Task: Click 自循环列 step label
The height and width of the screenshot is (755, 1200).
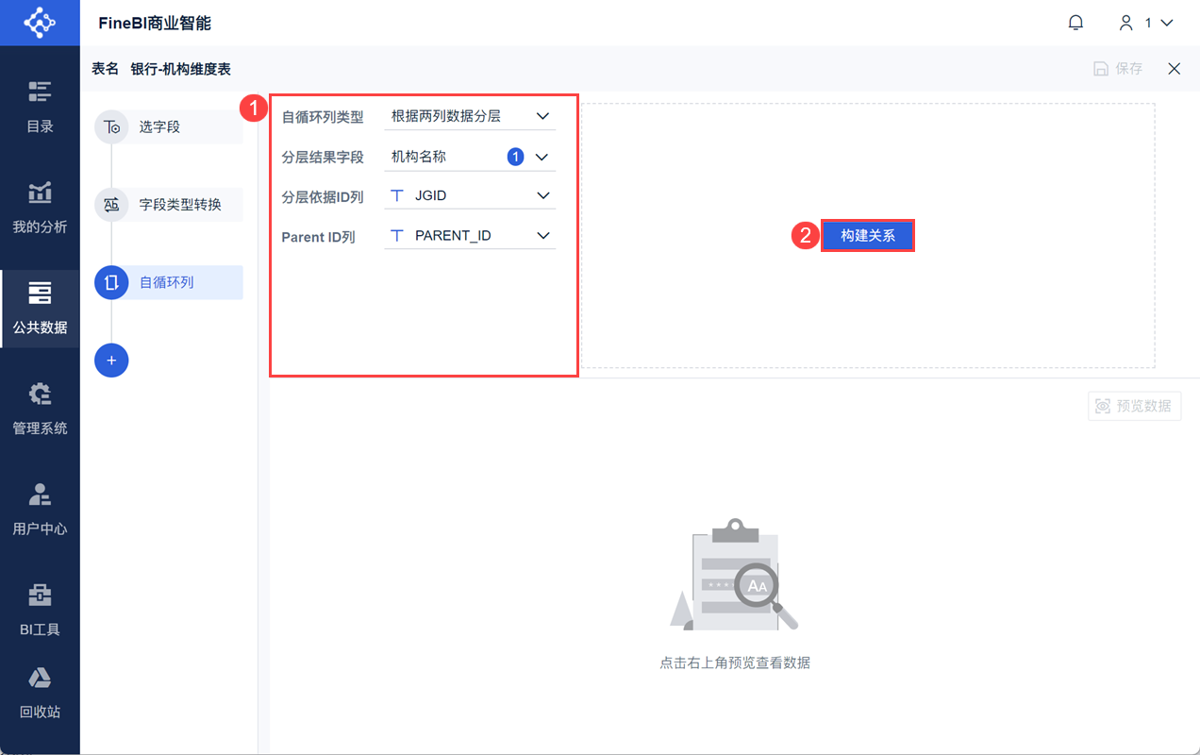Action: click(166, 282)
